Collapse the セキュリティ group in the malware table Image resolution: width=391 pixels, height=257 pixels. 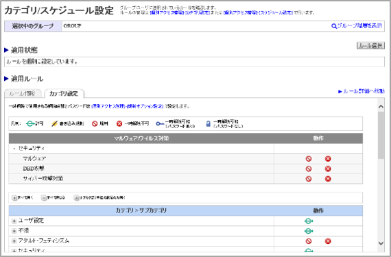(14, 149)
